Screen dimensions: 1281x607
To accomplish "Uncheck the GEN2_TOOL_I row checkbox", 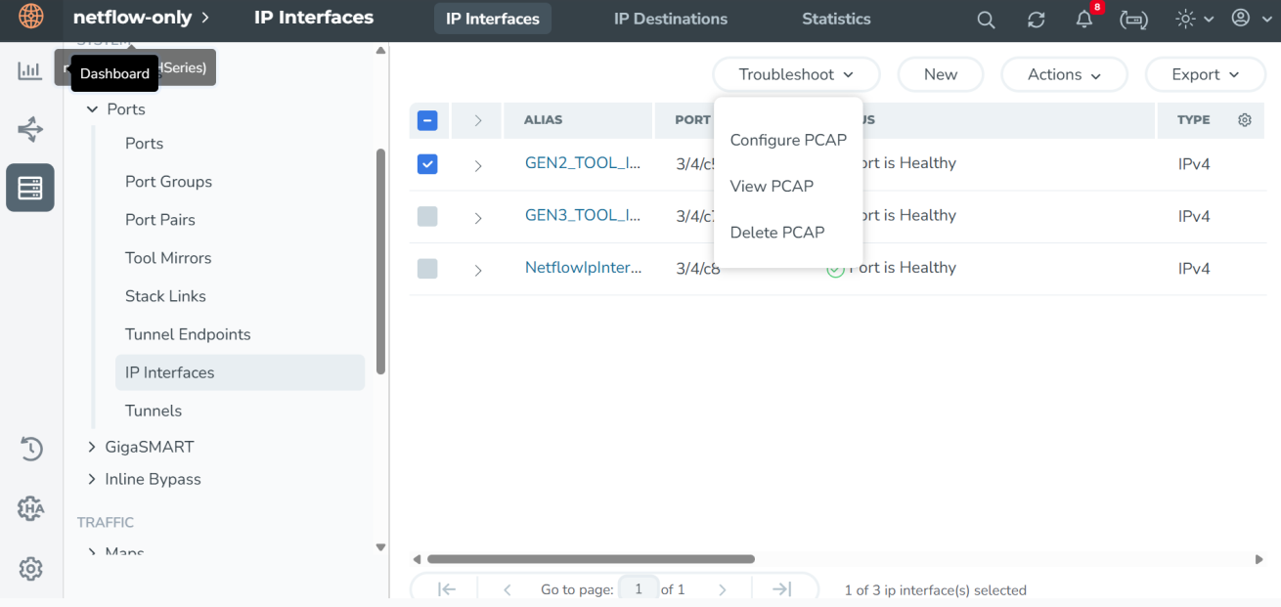I will [x=427, y=164].
